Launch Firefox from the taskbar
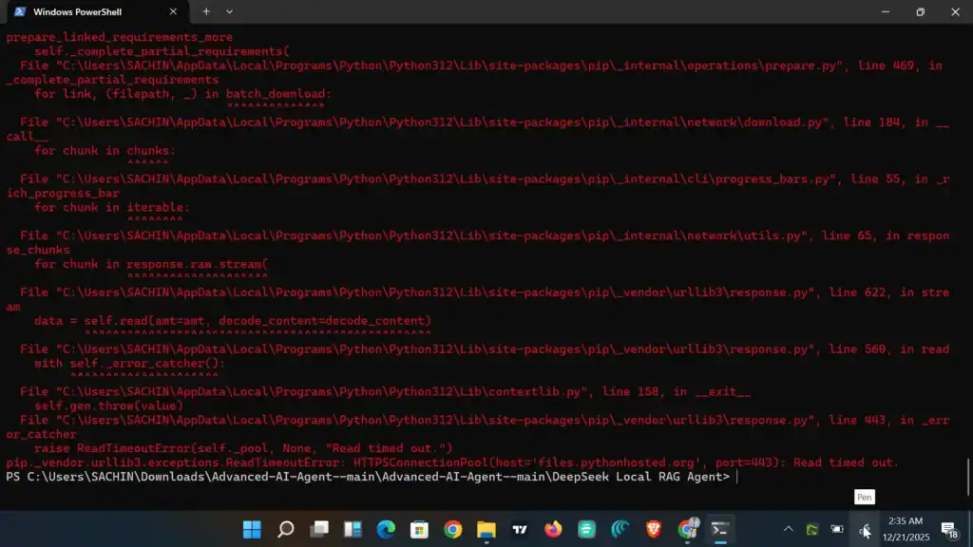Screen dimensions: 973x547 point(553,529)
